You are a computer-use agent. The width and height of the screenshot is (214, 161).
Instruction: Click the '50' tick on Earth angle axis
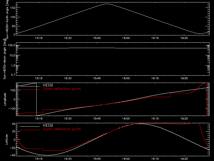14,26
